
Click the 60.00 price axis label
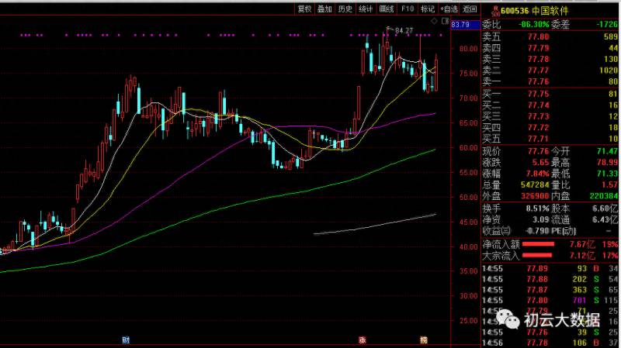[468, 148]
